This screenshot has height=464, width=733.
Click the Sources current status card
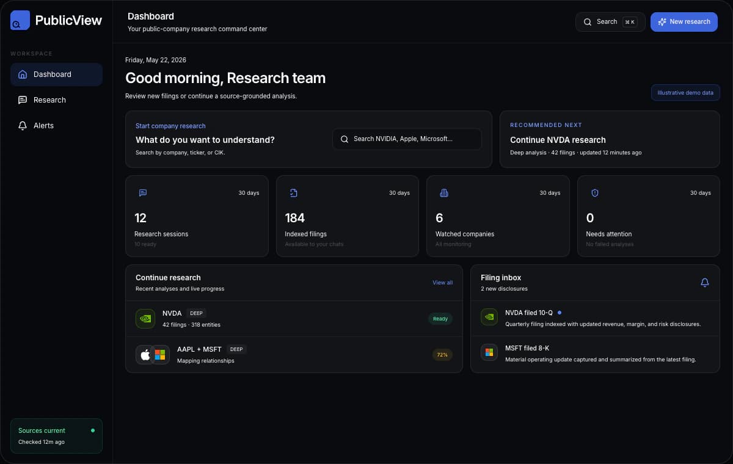click(56, 436)
